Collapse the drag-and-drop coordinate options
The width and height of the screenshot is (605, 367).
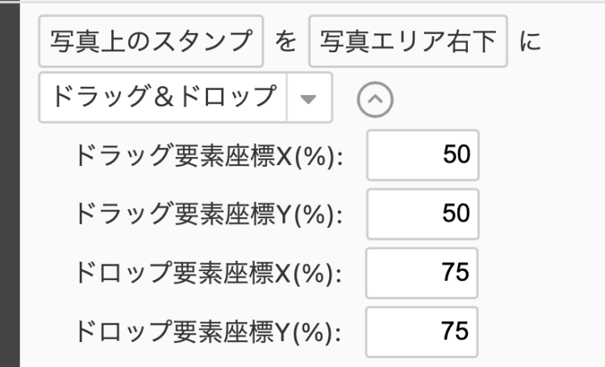click(x=373, y=98)
